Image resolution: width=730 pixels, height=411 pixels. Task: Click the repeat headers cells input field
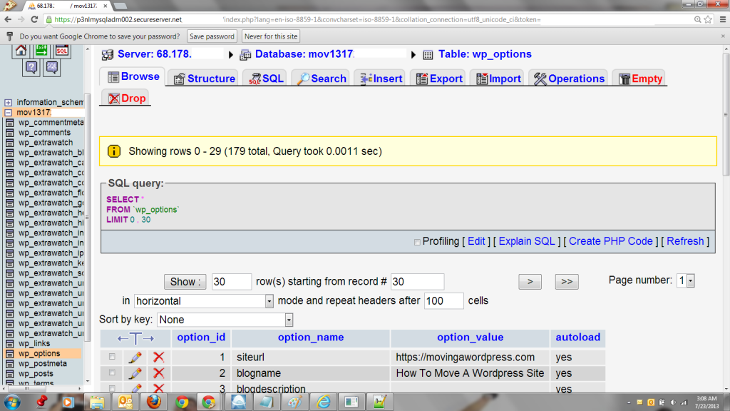point(443,301)
